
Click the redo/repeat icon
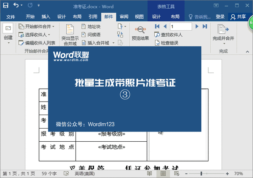point(30,5)
